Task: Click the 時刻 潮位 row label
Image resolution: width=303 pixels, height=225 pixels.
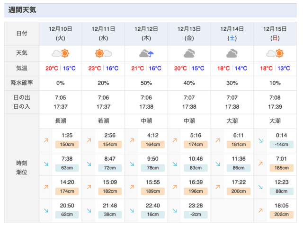Action: click(x=22, y=168)
